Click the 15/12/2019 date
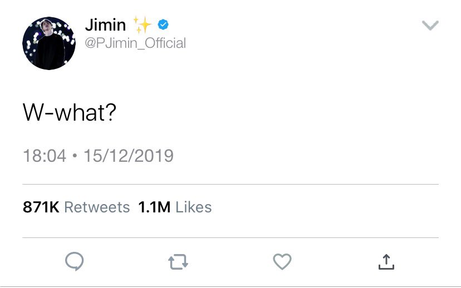Viewport: 461px width, 288px height. (128, 156)
